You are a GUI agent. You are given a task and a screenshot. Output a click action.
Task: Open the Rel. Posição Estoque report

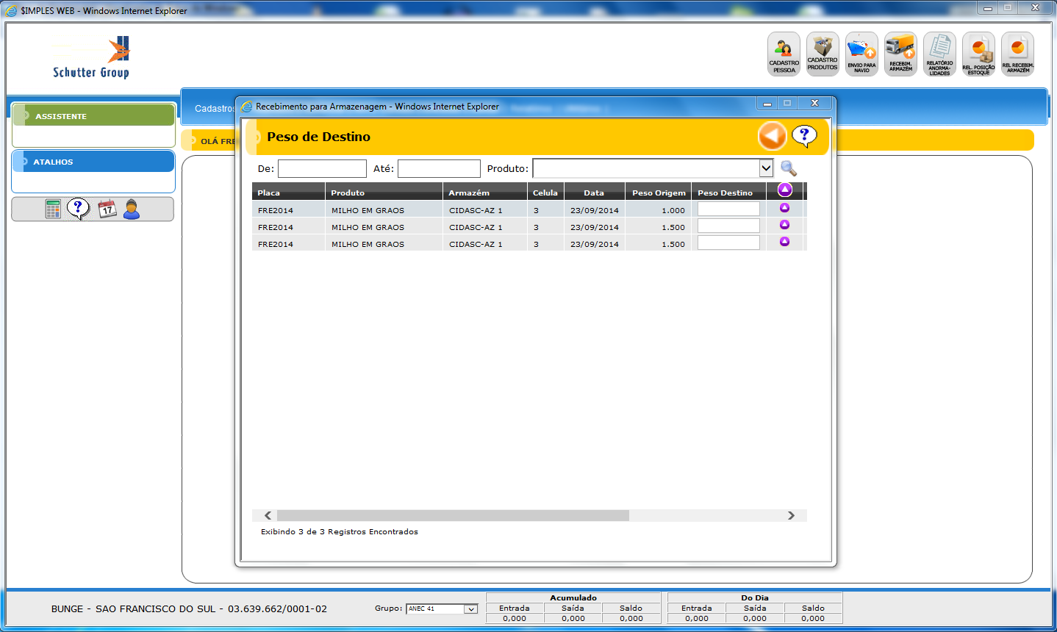[978, 54]
